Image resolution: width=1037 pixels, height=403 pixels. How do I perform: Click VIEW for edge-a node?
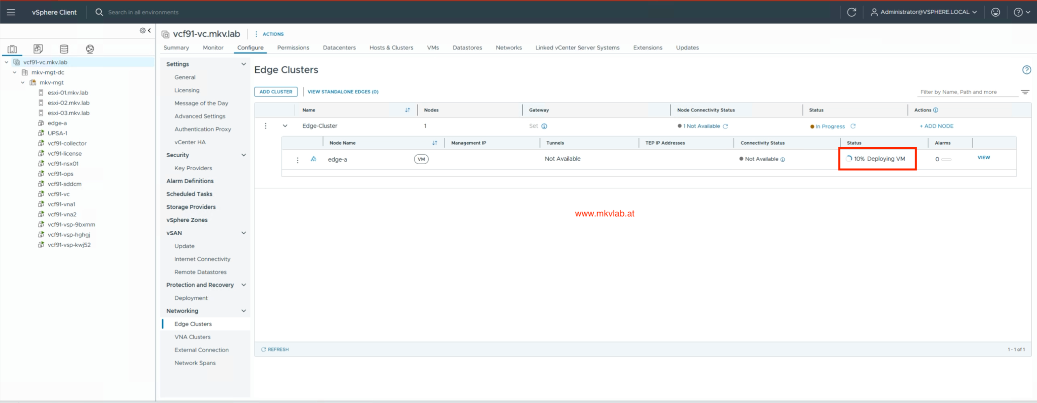[984, 157]
